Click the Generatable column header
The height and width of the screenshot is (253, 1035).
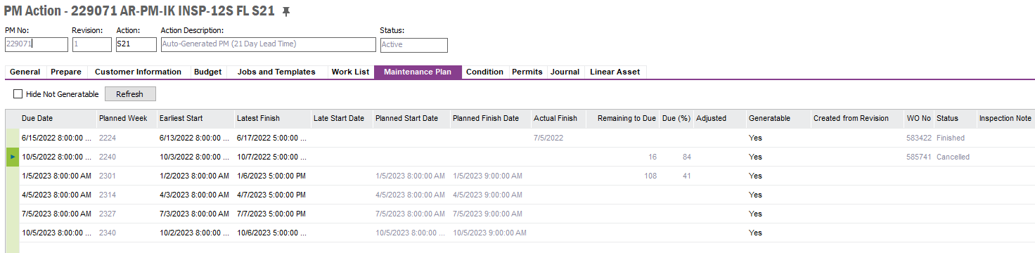coord(778,118)
